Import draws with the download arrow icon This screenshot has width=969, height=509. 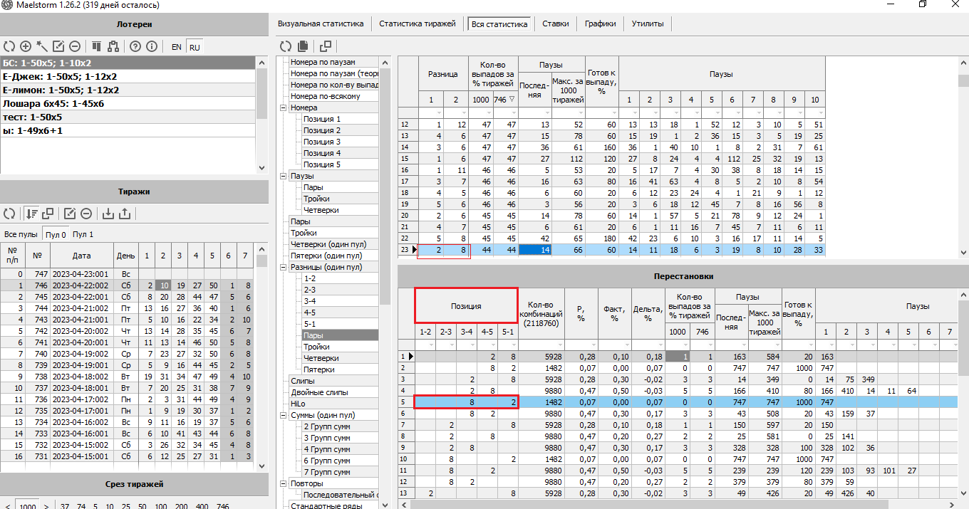[108, 213]
